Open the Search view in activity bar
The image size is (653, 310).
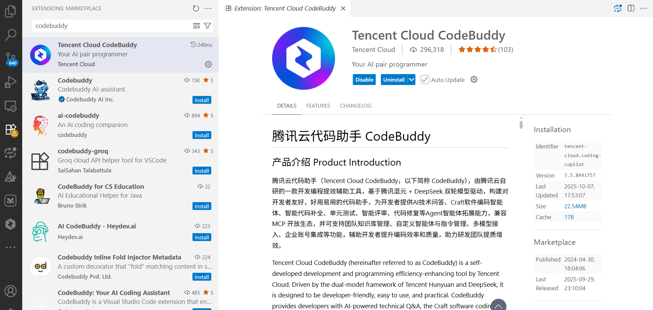[x=11, y=34]
